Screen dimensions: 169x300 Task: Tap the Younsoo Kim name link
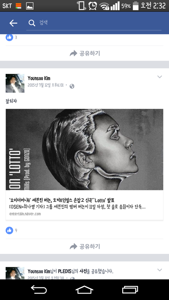tap(39, 78)
